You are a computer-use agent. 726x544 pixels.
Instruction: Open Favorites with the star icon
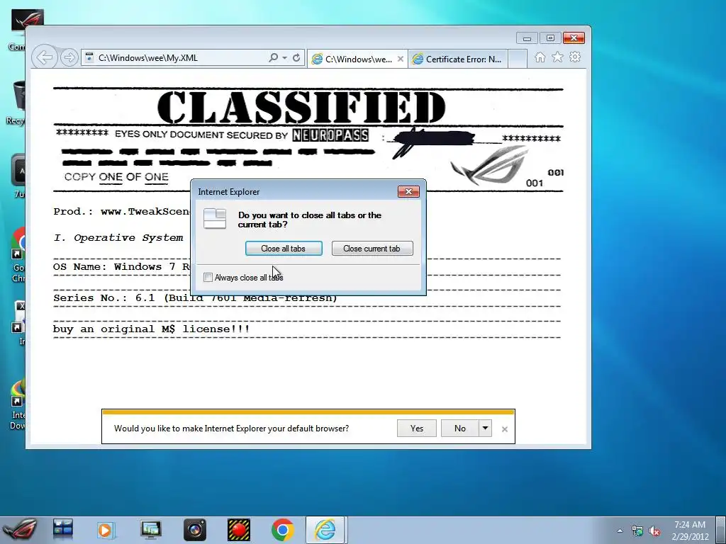click(557, 57)
